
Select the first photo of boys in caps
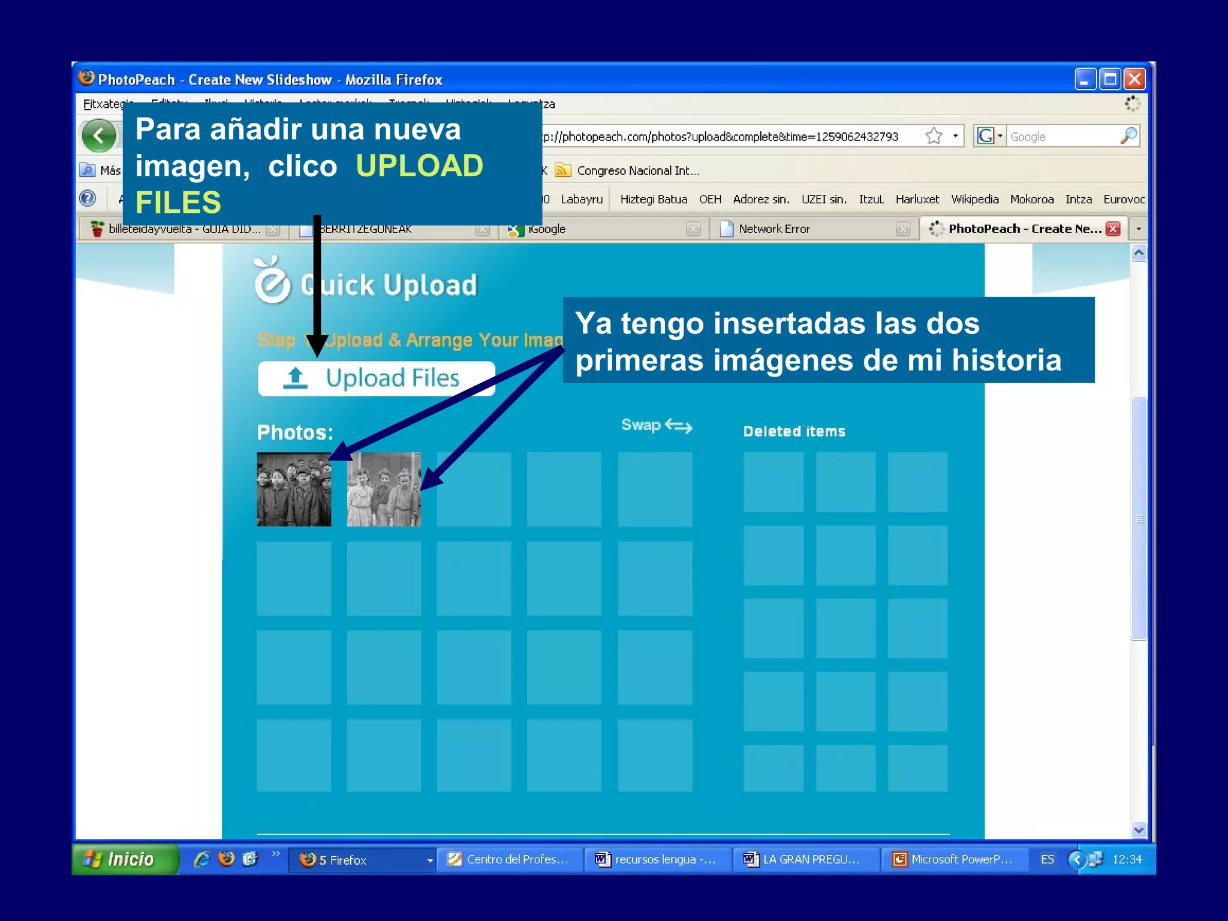tap(294, 489)
